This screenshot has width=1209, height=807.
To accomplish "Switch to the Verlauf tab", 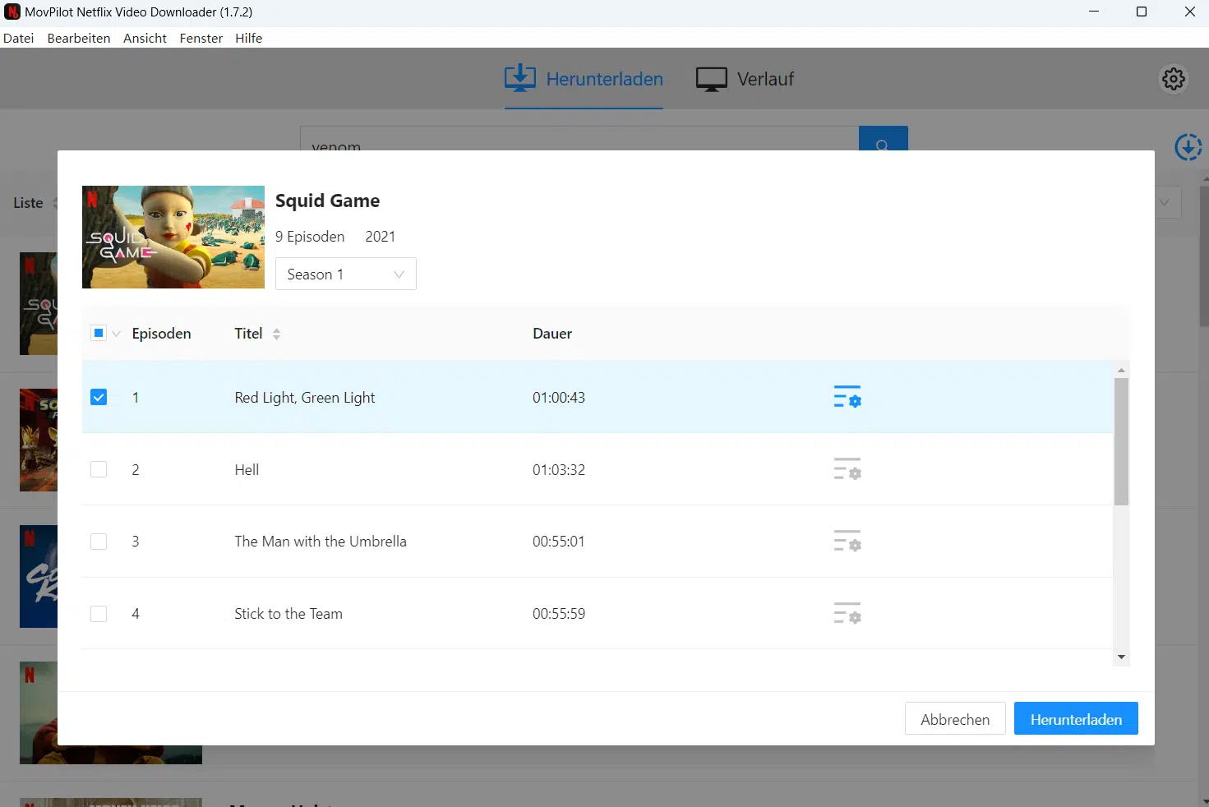I will pyautogui.click(x=745, y=79).
